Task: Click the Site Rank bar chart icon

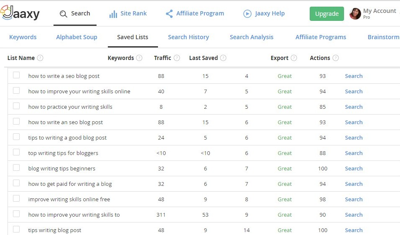Action: [x=113, y=14]
